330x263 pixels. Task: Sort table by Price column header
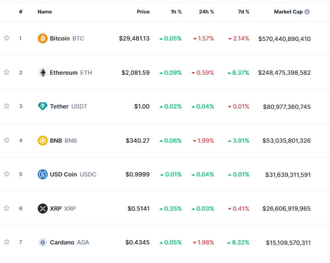[143, 12]
